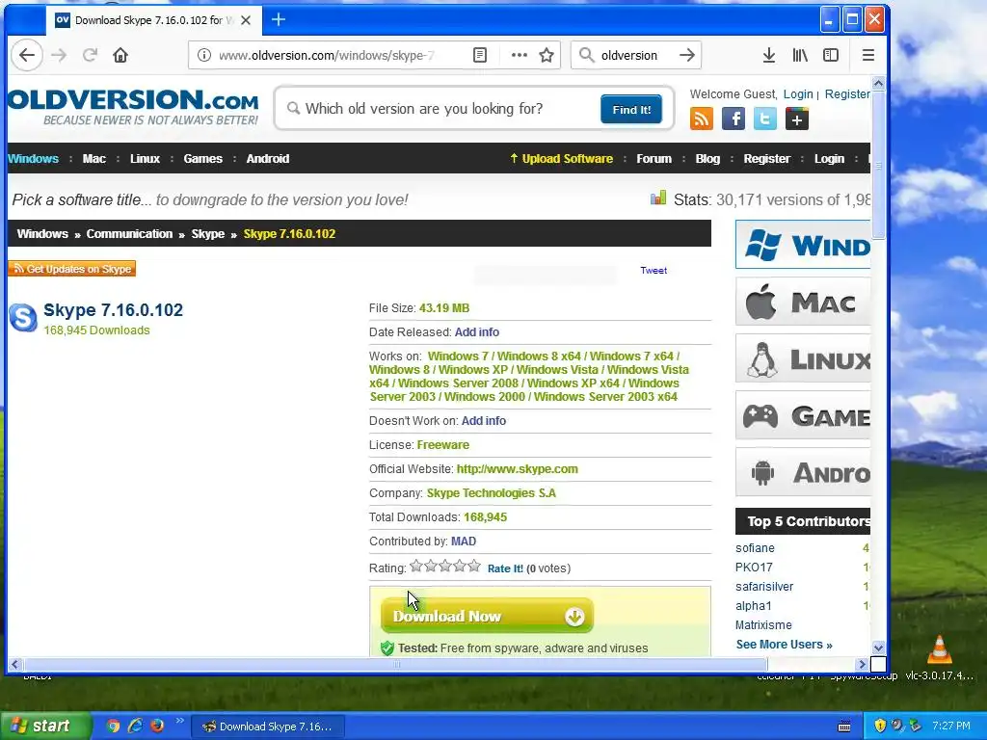This screenshot has width=987, height=740.
Task: Open the Windows Start menu
Action: pos(45,727)
